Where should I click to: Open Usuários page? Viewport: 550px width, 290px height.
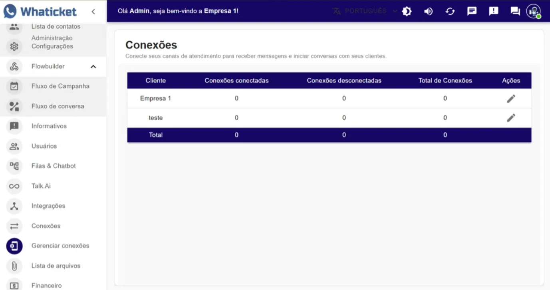point(44,146)
